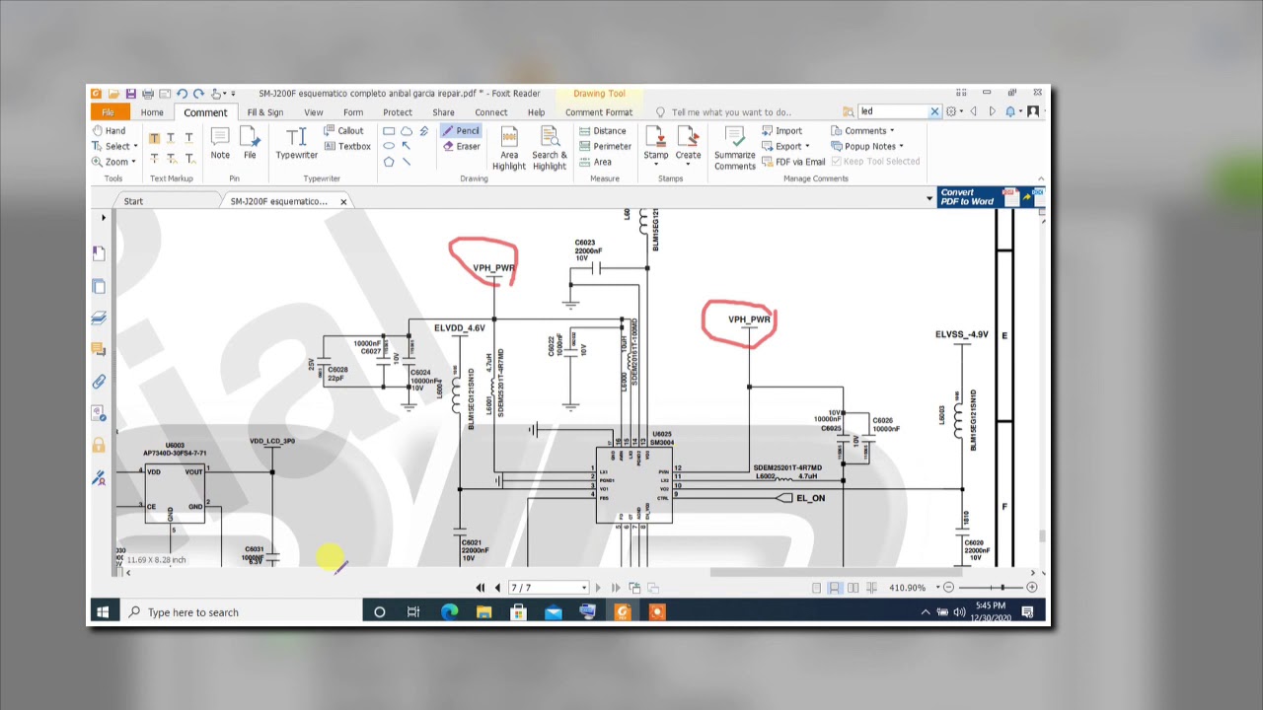Open the zoom percentage dropdown
This screenshot has height=710, width=1263.
936,588
